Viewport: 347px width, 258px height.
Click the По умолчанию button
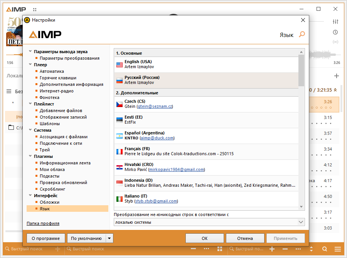86,238
